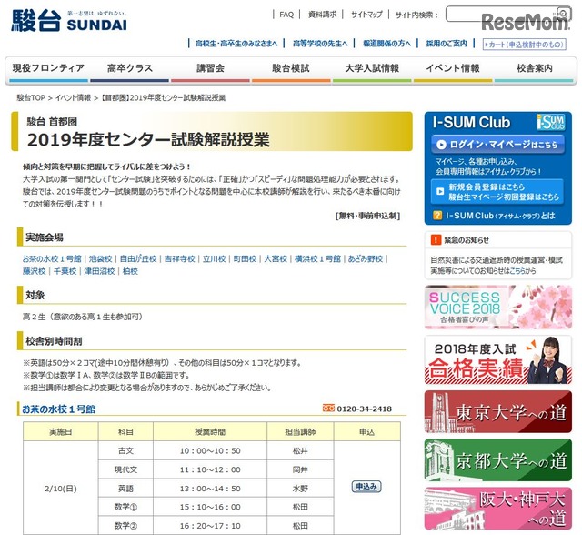Open the 大学入試情報 menu tab
Image resolution: width=582 pixels, height=535 pixels.
[372, 68]
